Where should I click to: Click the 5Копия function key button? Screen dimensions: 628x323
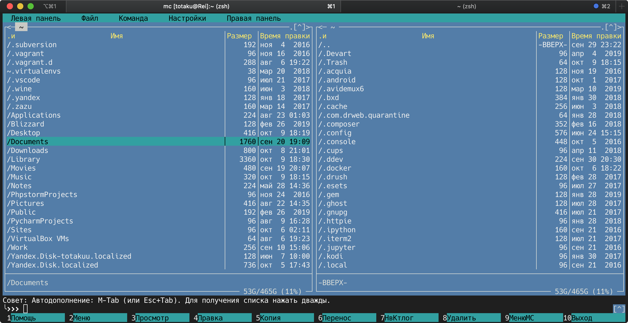[x=285, y=318]
